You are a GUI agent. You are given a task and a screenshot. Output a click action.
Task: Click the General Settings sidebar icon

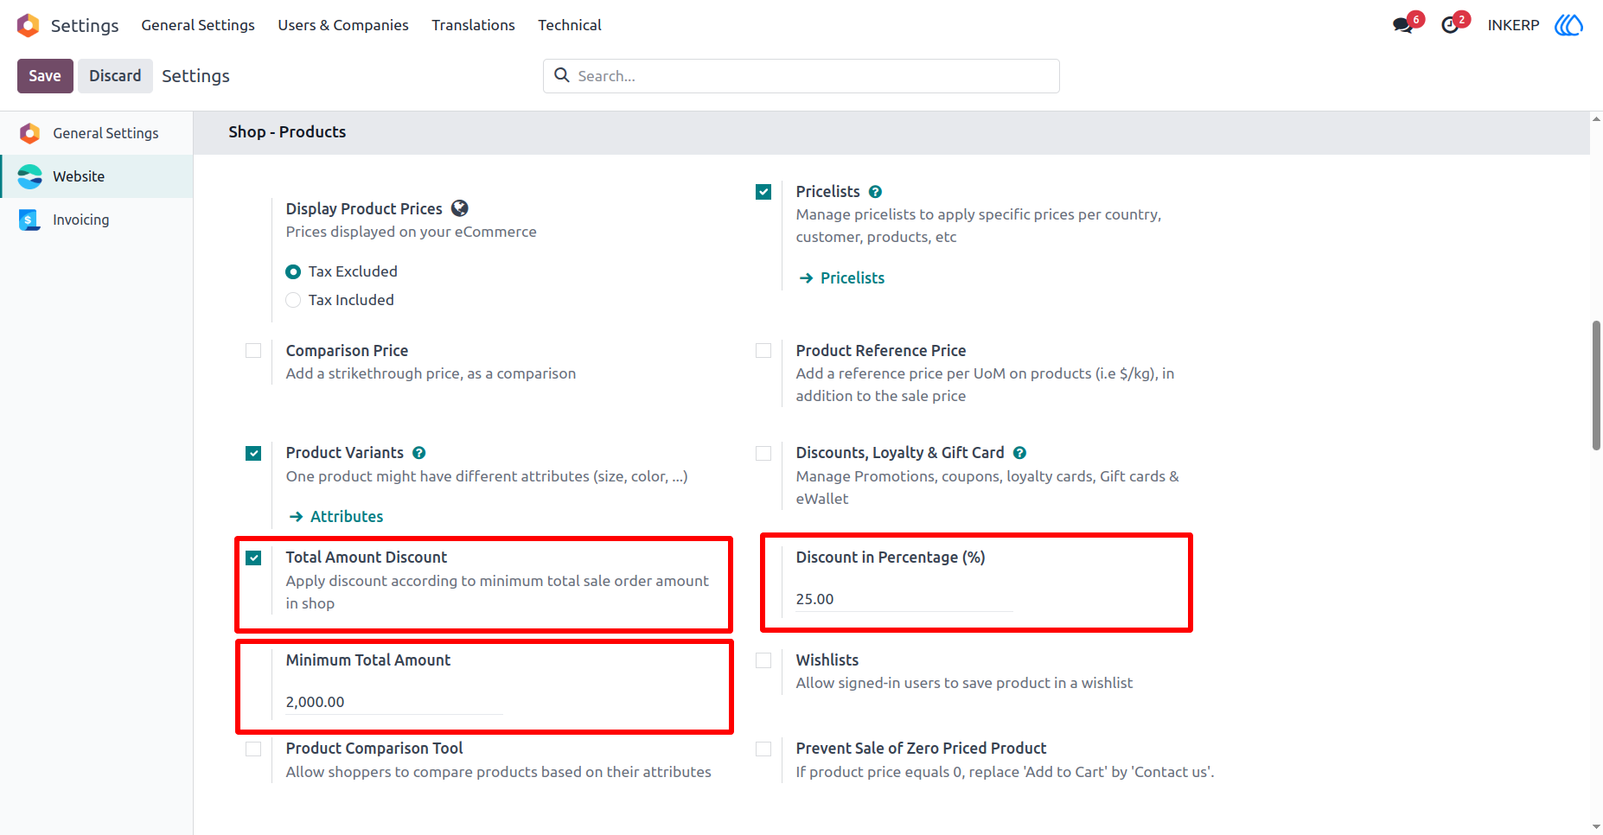(30, 133)
